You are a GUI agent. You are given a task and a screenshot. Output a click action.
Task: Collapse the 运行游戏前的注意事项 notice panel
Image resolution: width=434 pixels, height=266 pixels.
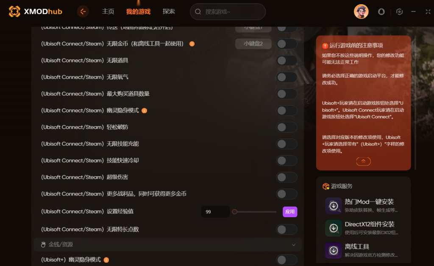363,161
